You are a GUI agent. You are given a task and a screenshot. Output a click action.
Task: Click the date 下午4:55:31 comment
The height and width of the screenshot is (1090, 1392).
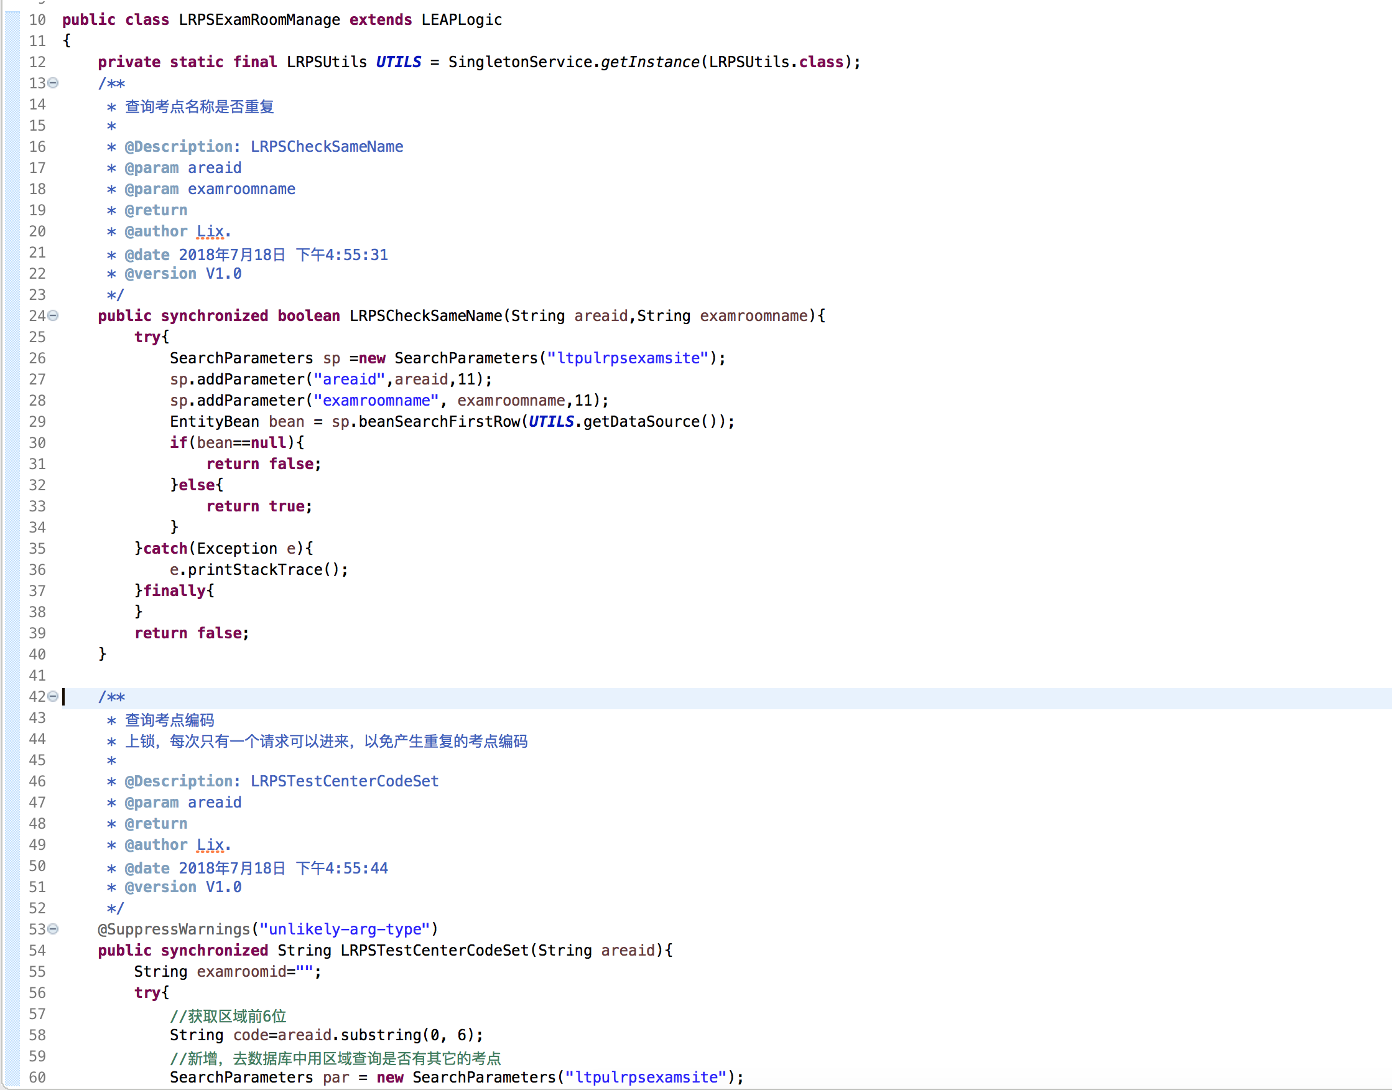tap(342, 254)
